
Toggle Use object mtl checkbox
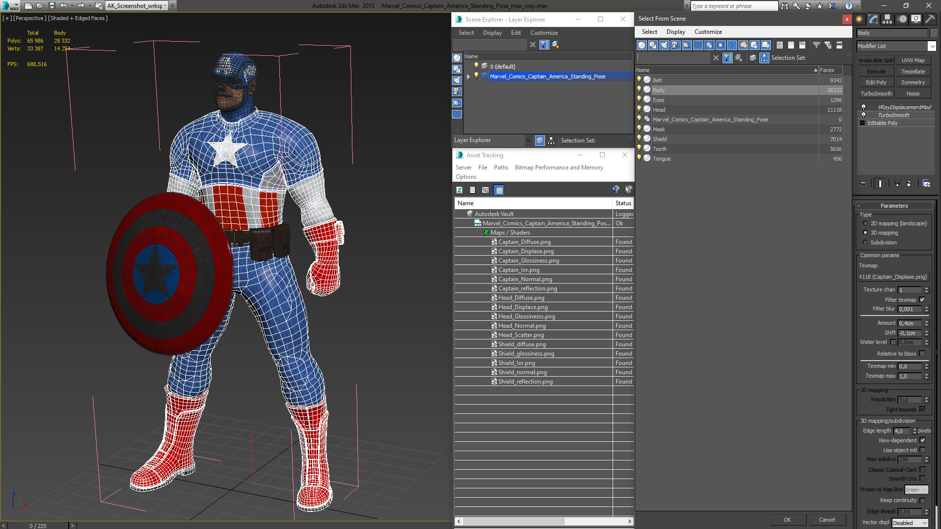point(922,450)
